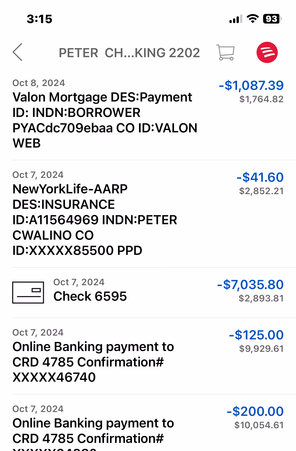Open payment with confirmation XXXXX46740
The height and width of the screenshot is (451, 296).
click(x=93, y=362)
